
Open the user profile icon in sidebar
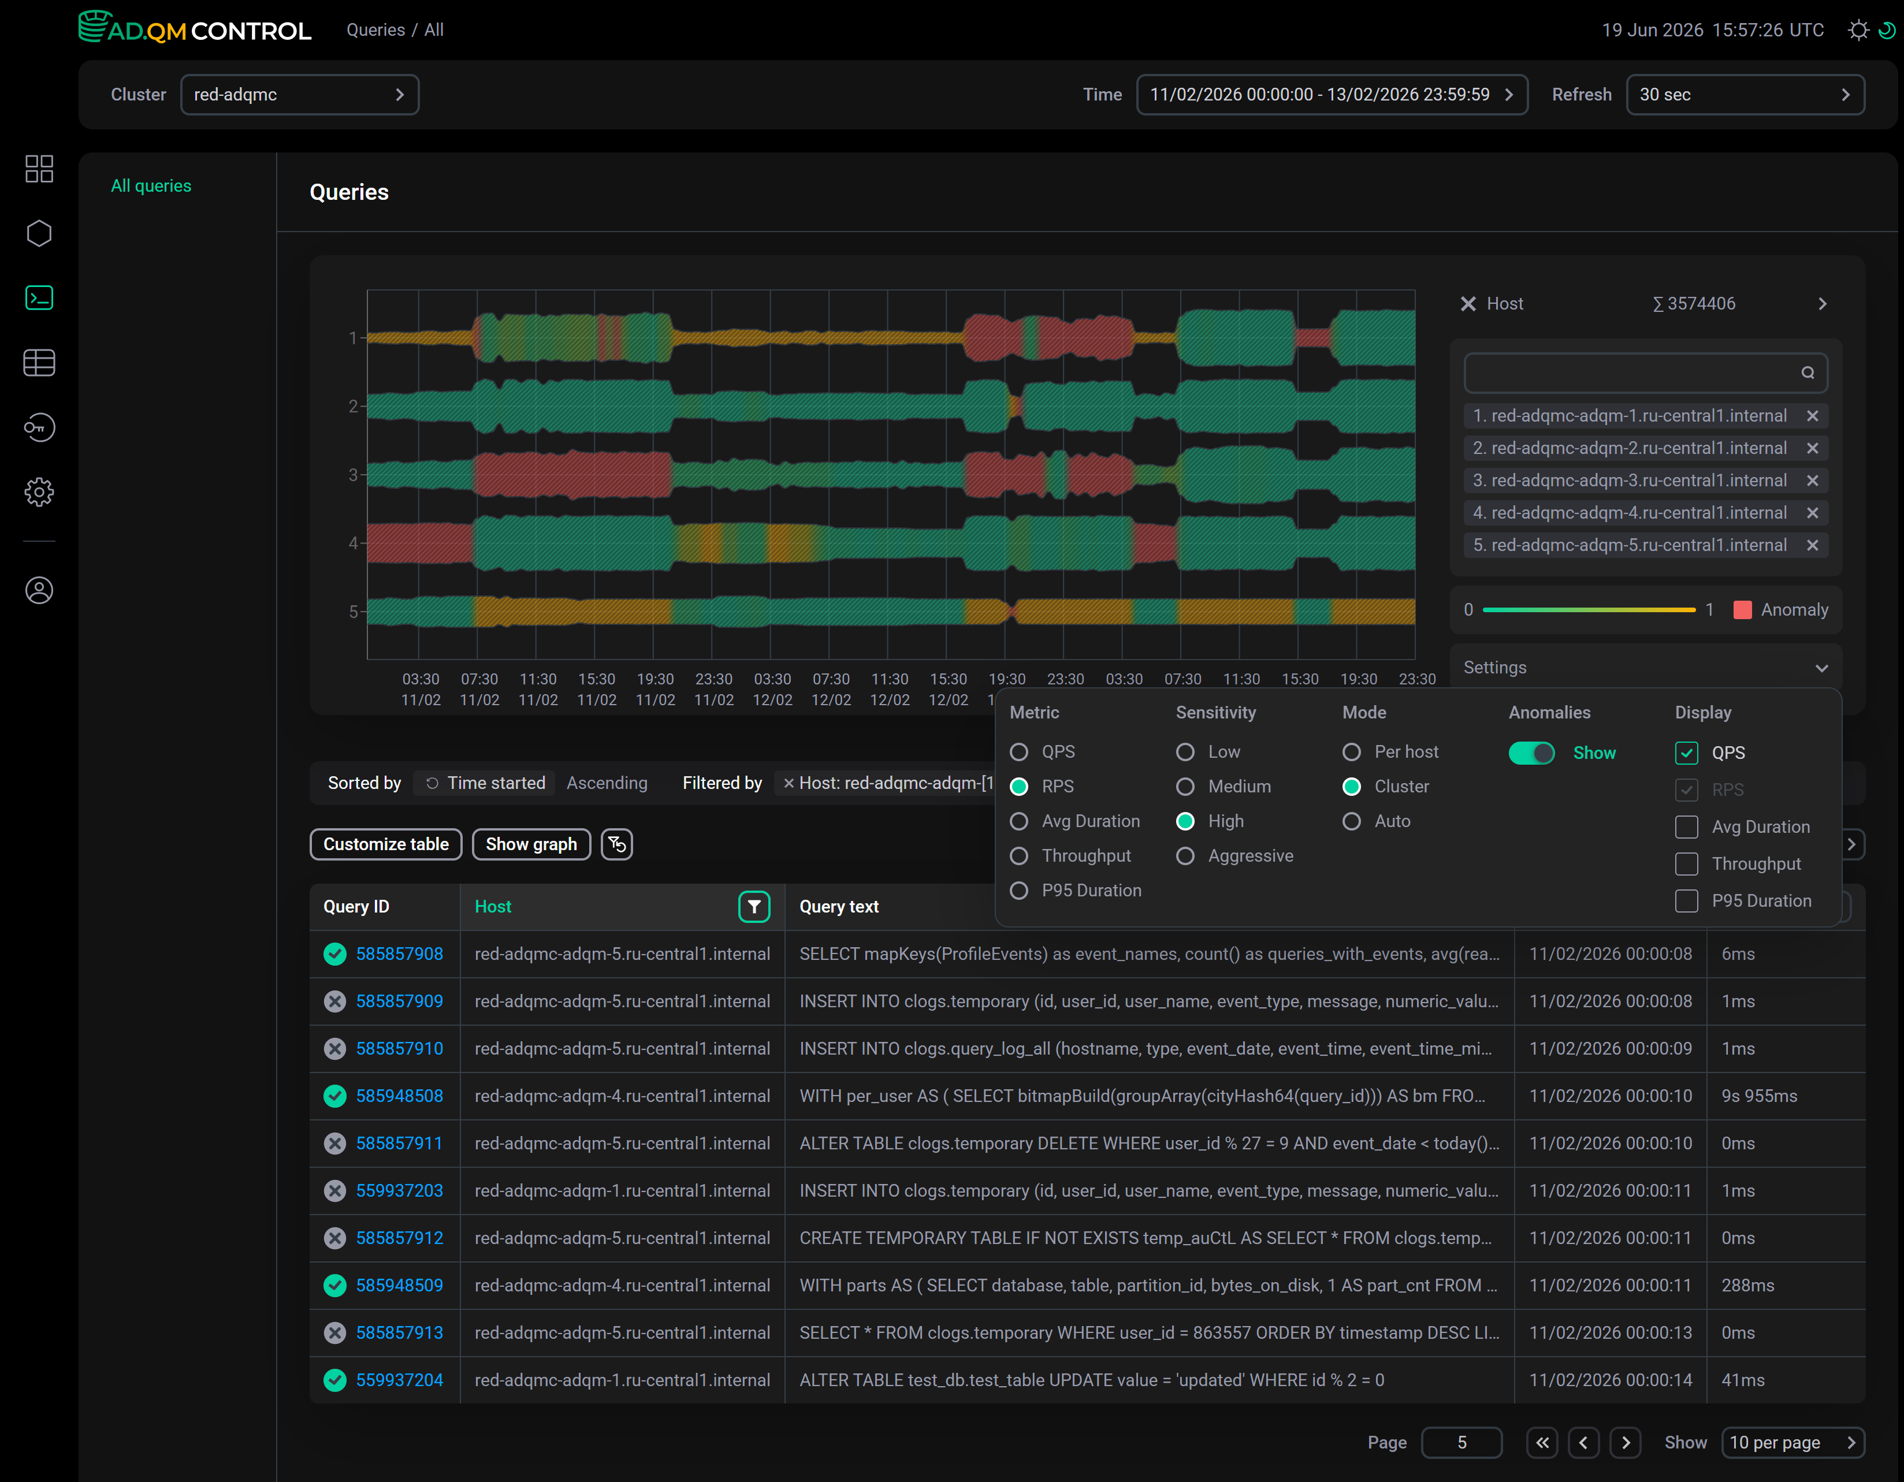click(x=39, y=590)
